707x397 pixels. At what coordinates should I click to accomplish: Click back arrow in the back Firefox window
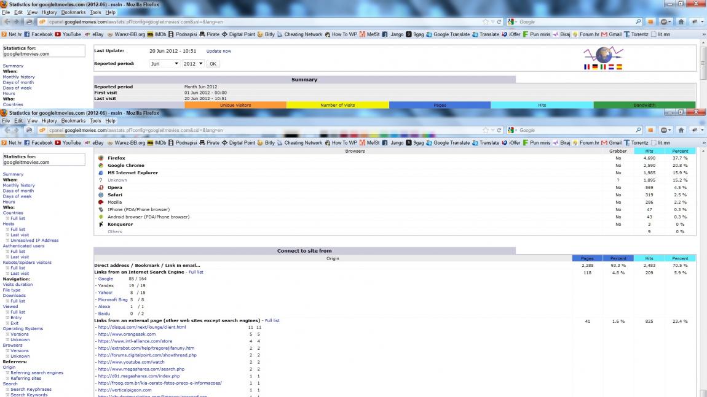7,21
